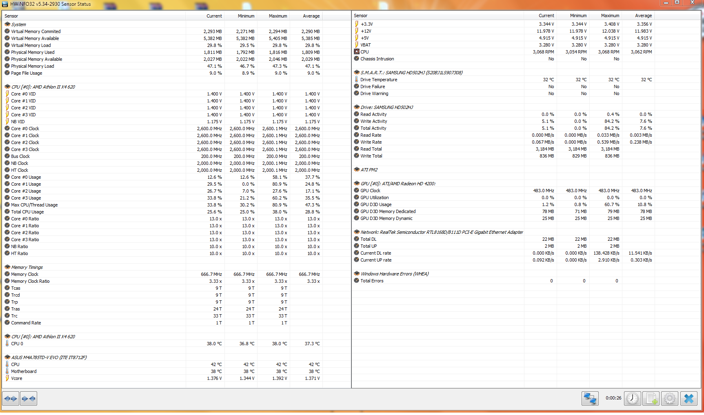The image size is (704, 415).
Task: Select the Physical Memory Load row
Action: pos(176,66)
